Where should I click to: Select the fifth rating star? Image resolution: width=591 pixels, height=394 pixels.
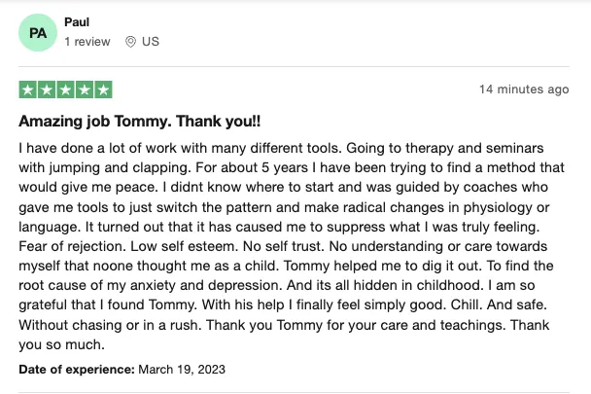(103, 90)
